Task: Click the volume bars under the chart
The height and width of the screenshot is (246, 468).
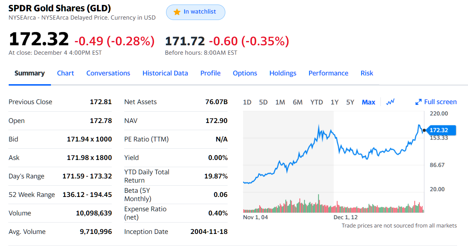Action: point(334,204)
